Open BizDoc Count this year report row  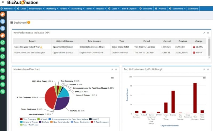point(29,53)
